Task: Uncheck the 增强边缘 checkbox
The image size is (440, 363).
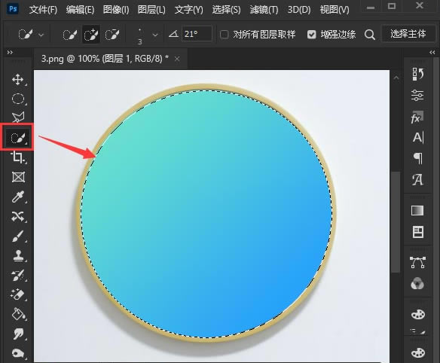Action: point(311,35)
